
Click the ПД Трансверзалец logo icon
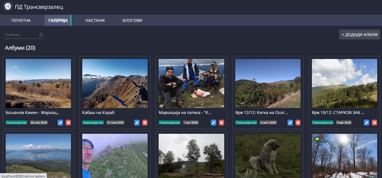click(x=8, y=7)
